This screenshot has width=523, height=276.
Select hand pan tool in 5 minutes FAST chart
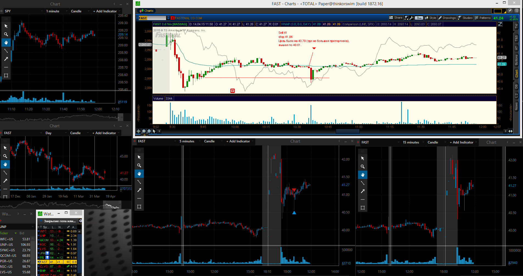[x=139, y=174]
